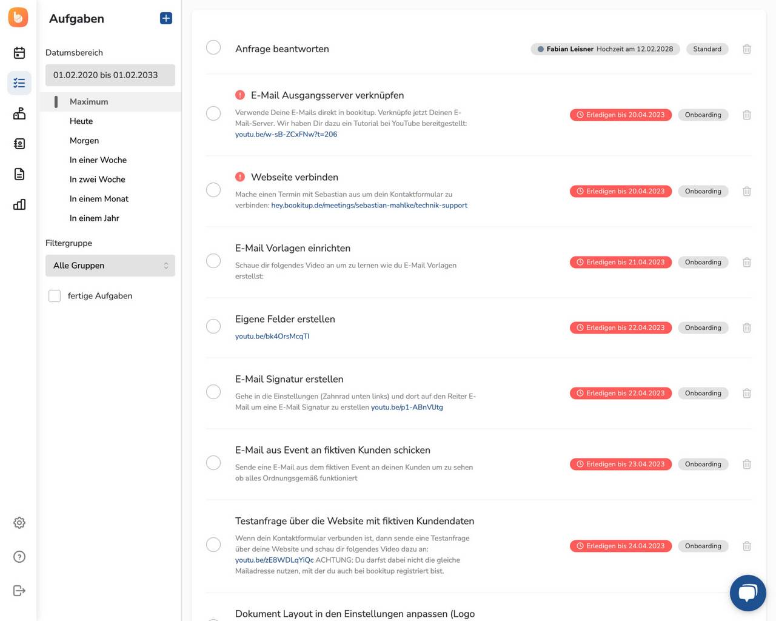This screenshot has width=776, height=621.
Task: Open the settings gear icon
Action: (19, 523)
